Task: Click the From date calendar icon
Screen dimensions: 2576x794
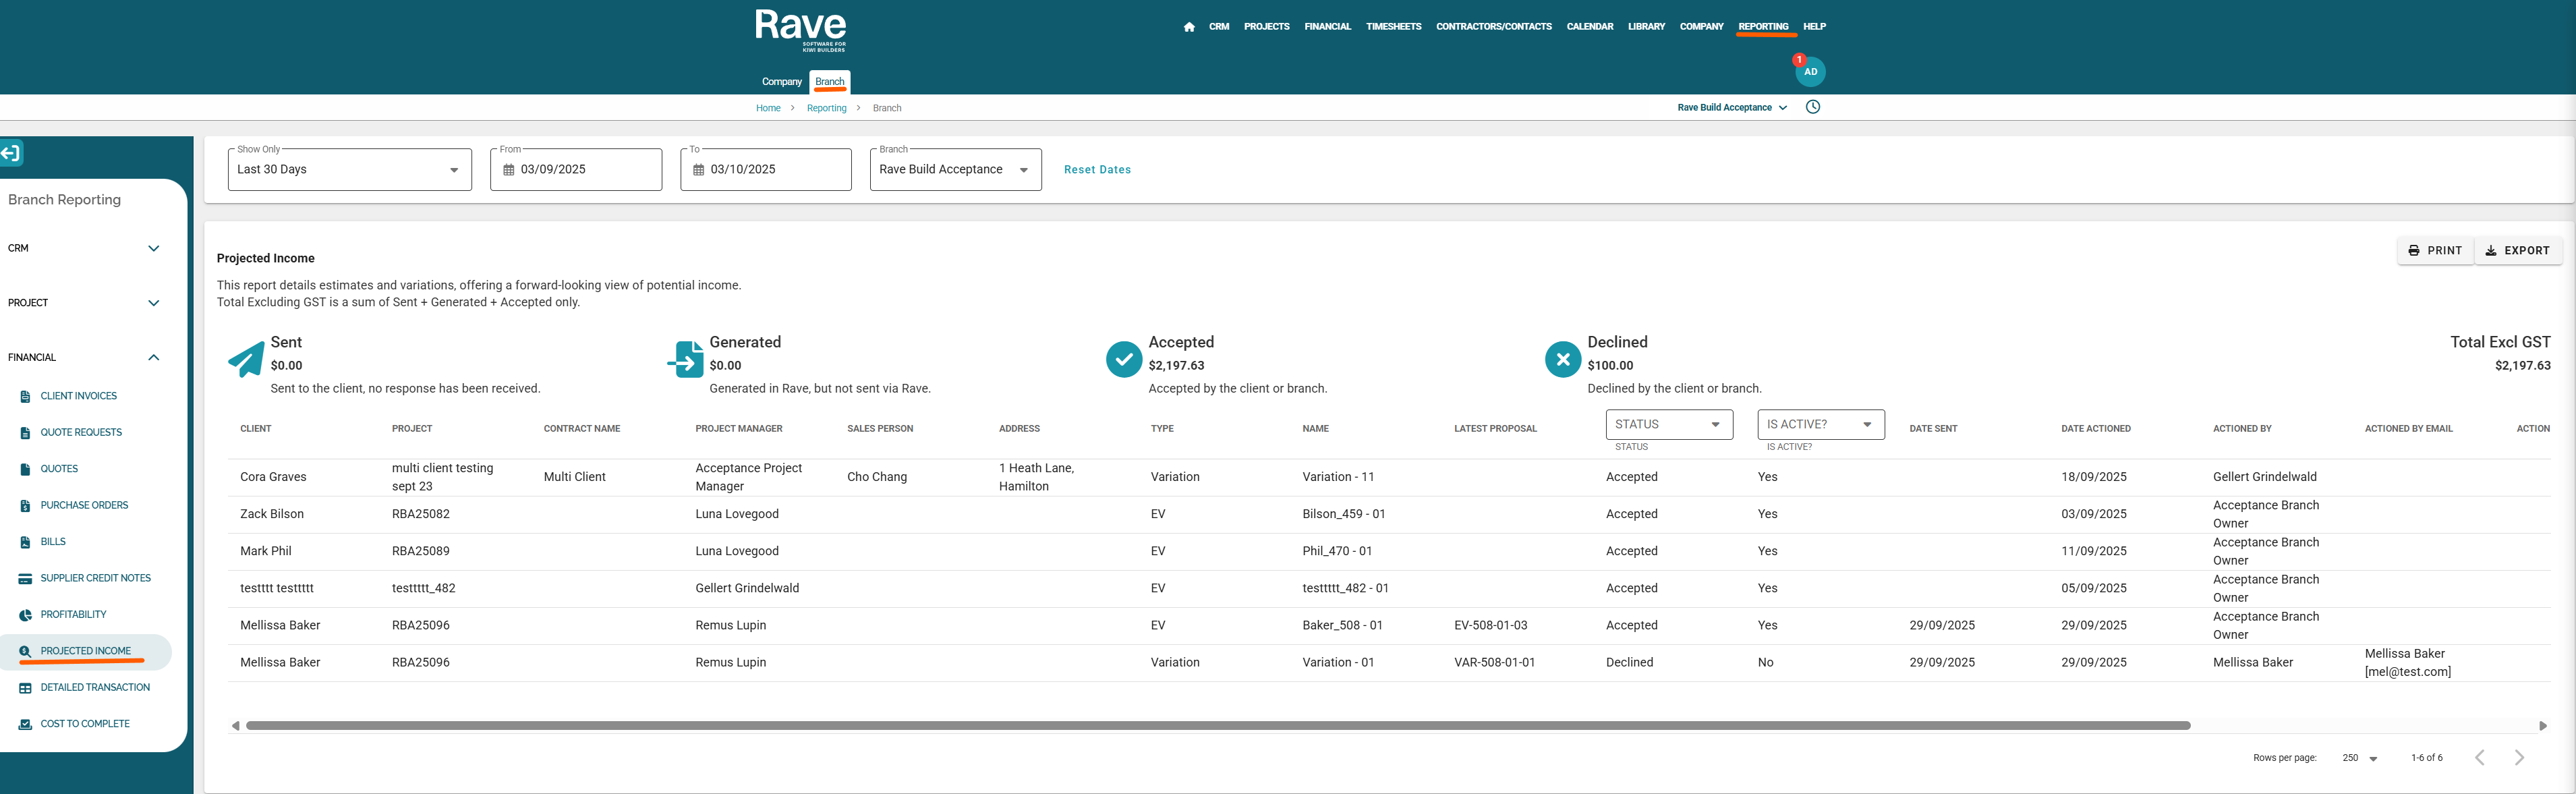Action: click(x=508, y=170)
